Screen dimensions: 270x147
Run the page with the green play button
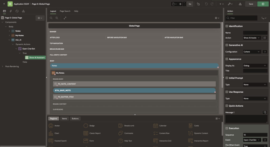263,4
